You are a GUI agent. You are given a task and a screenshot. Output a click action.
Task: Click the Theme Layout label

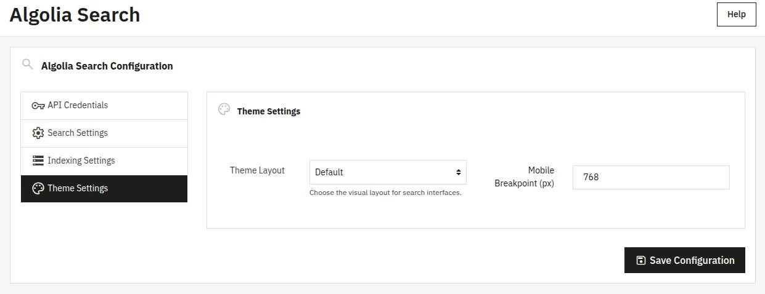[257, 170]
